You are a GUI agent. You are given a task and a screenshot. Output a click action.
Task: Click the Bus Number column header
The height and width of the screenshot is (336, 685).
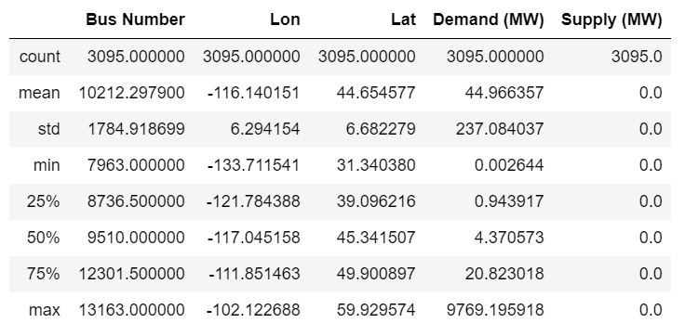(x=136, y=19)
